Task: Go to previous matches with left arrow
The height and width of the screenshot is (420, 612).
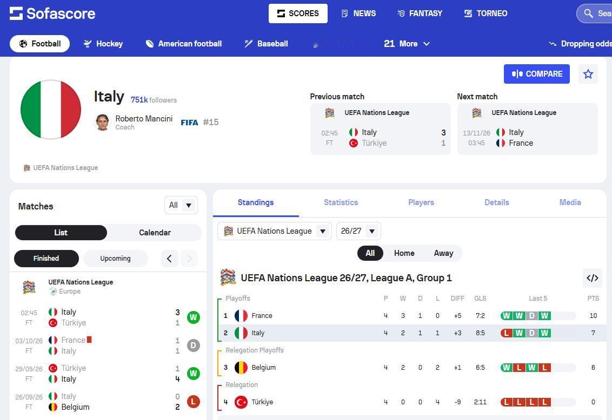Action: point(169,259)
